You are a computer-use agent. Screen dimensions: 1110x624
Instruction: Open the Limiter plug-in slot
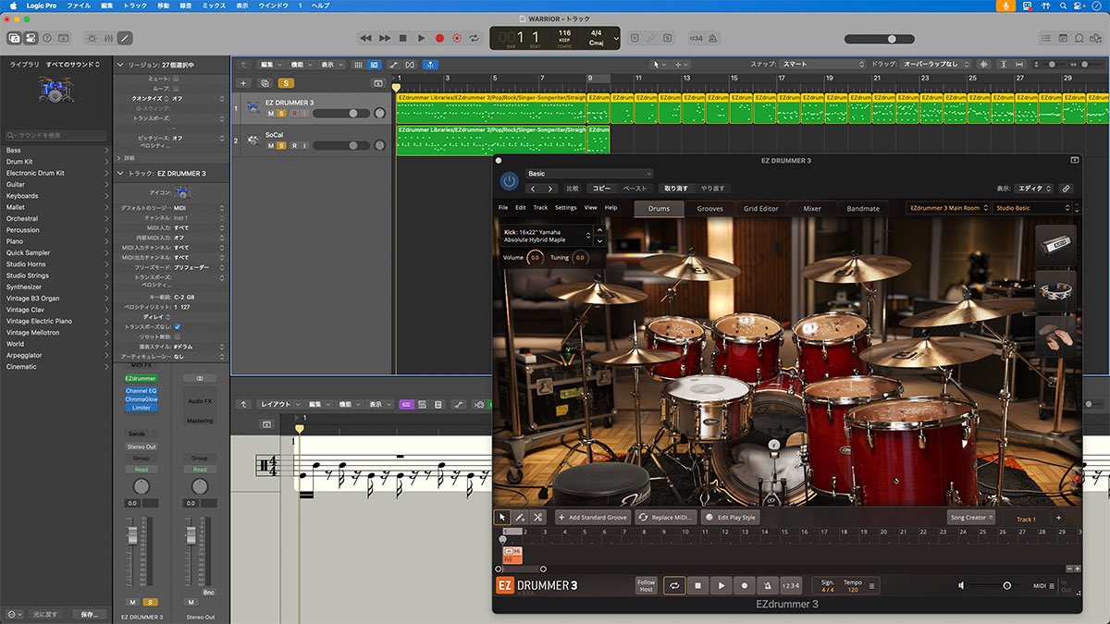coord(141,408)
